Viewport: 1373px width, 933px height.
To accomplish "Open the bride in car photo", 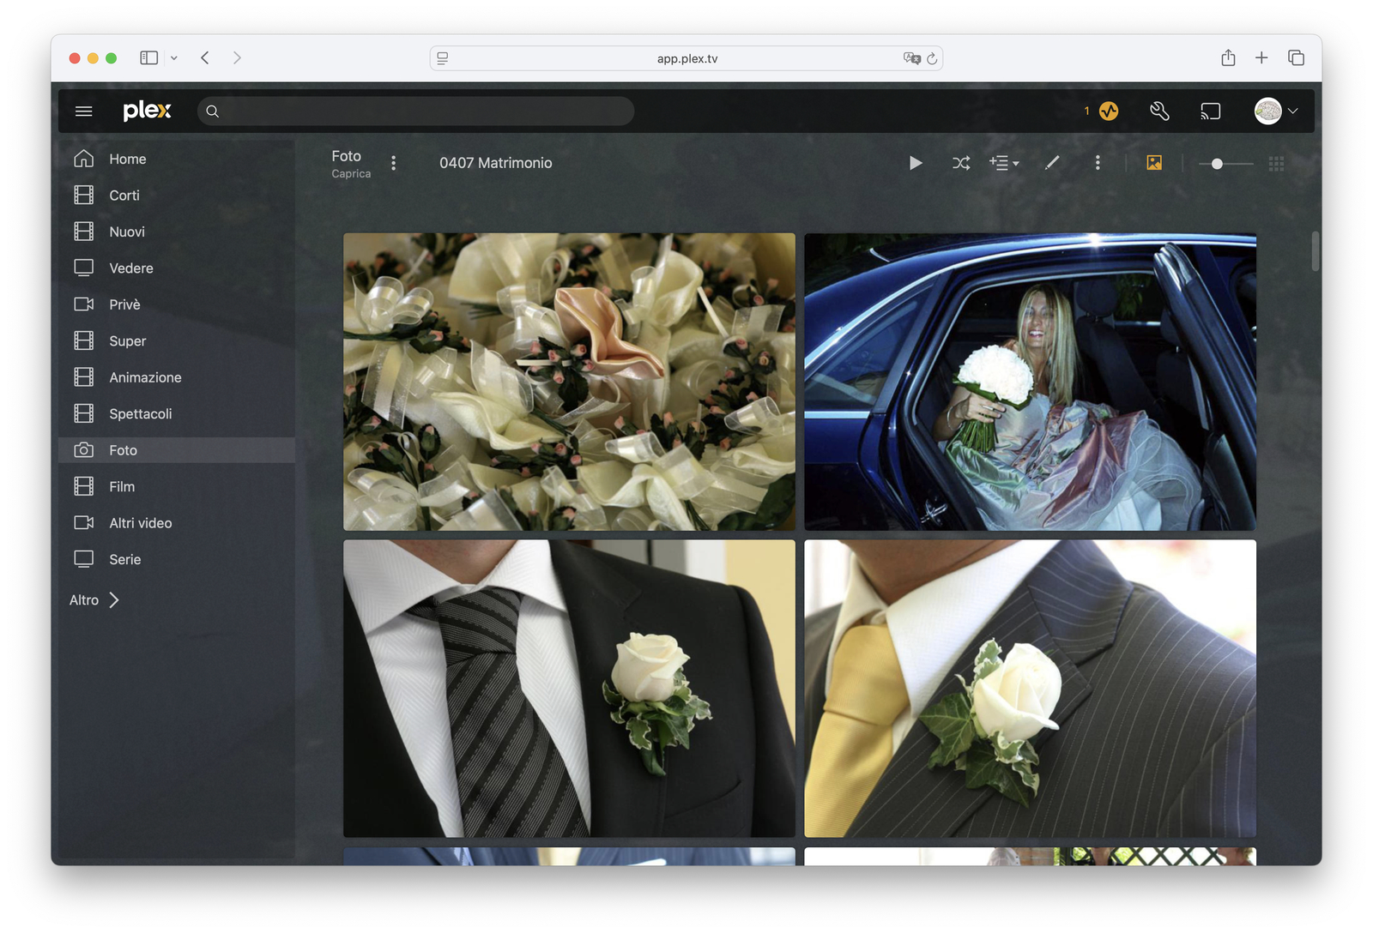I will tap(1030, 380).
